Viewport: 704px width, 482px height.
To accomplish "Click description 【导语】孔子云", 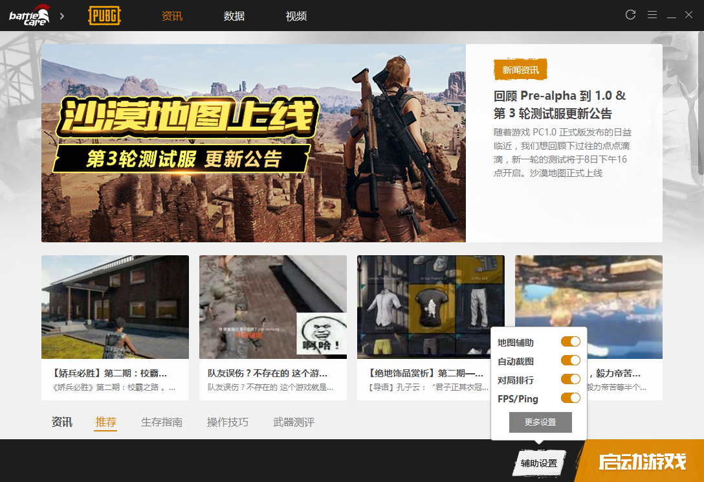I will [428, 387].
